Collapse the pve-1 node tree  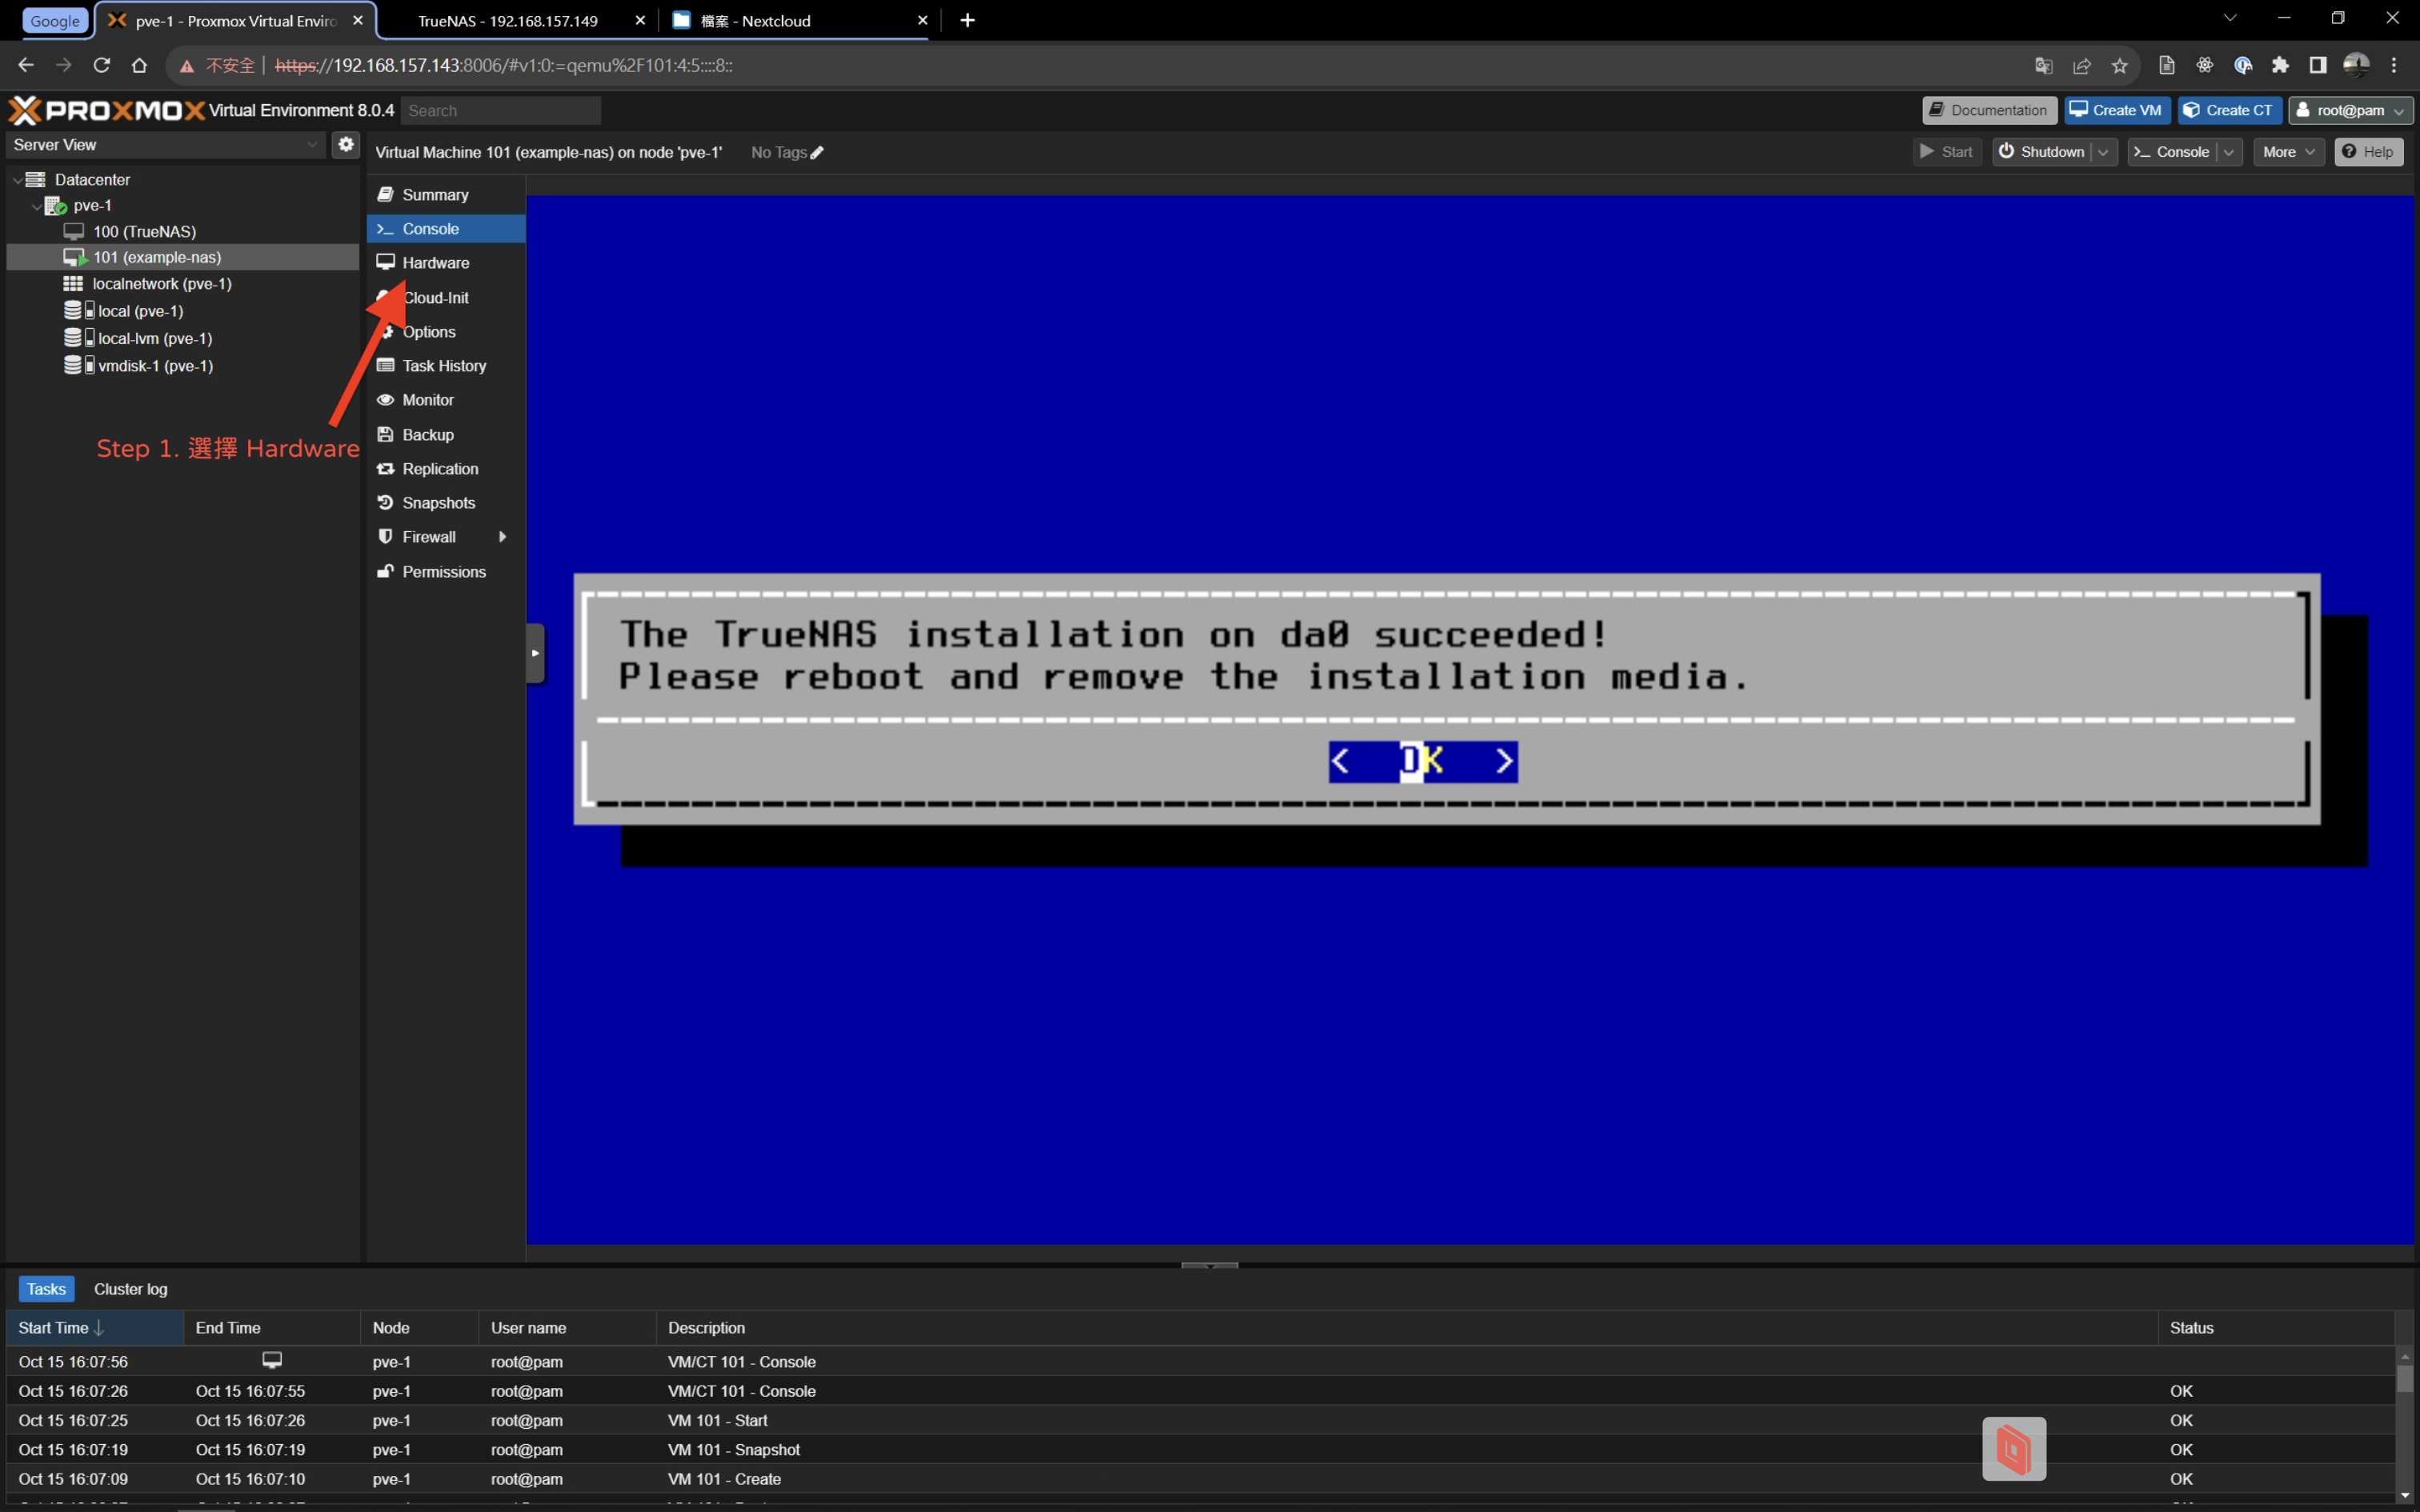point(36,206)
